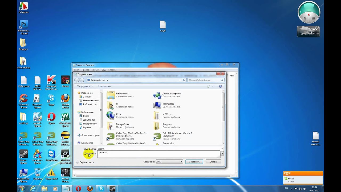The image size is (341, 192).
Task: Select the Launcher desktop shortcut
Action: [x=38, y=157]
